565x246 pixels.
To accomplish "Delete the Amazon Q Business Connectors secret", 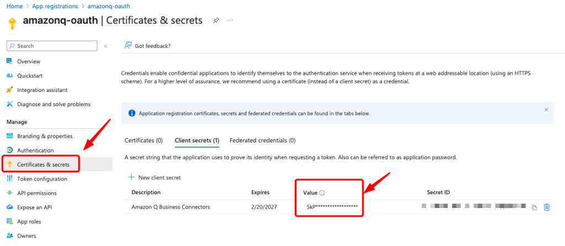I will click(x=547, y=207).
